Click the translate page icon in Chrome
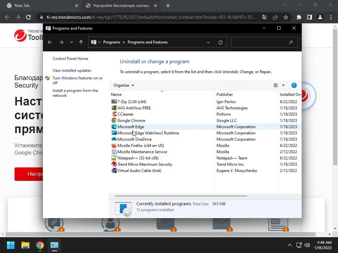This screenshot has width=338, height=253. coord(265,17)
